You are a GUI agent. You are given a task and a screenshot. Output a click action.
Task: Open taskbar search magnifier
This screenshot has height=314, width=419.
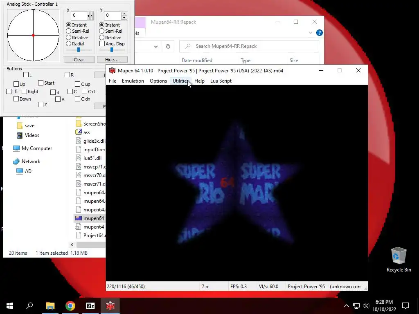tap(29, 306)
